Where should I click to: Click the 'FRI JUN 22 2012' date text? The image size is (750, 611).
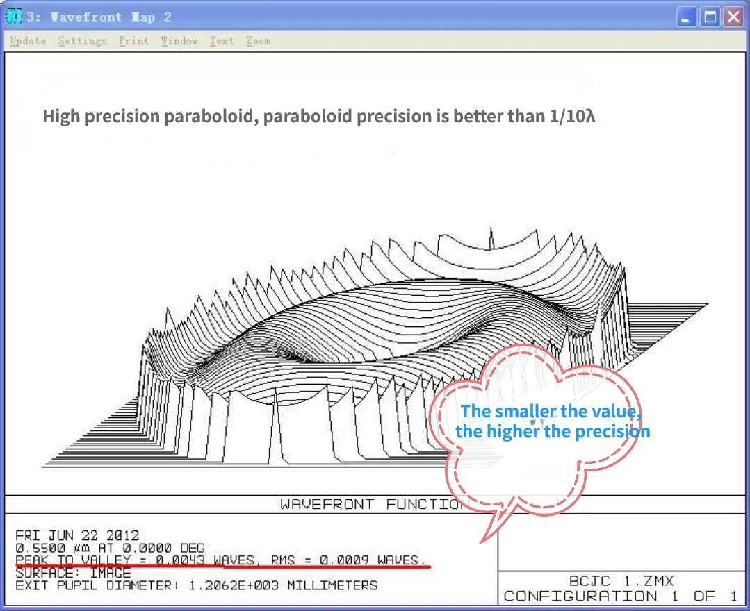pos(77,535)
